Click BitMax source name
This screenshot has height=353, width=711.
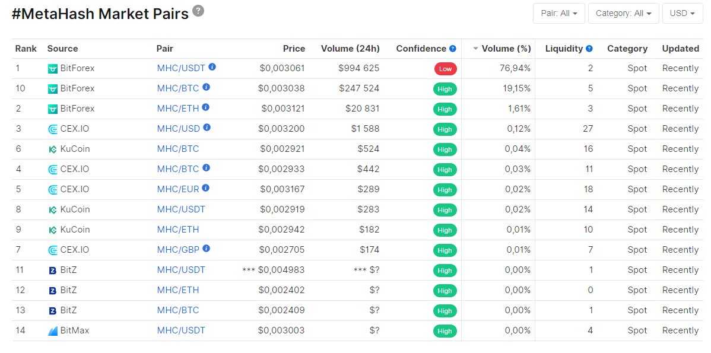[x=75, y=330]
